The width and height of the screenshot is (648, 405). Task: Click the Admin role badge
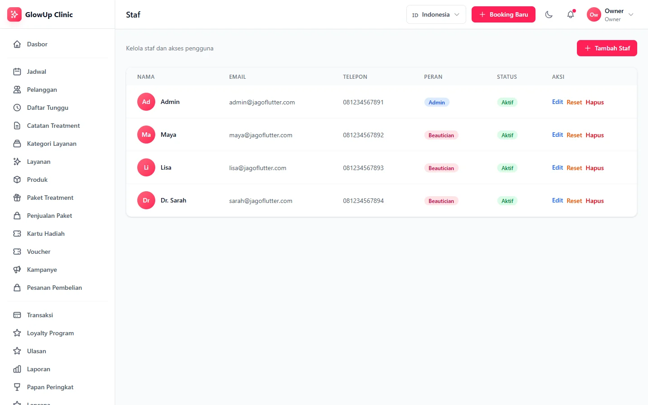436,102
